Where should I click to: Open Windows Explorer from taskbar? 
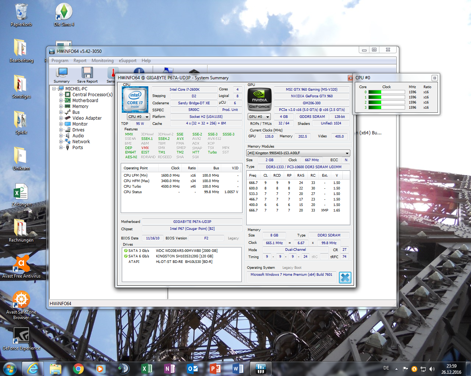[56, 369]
